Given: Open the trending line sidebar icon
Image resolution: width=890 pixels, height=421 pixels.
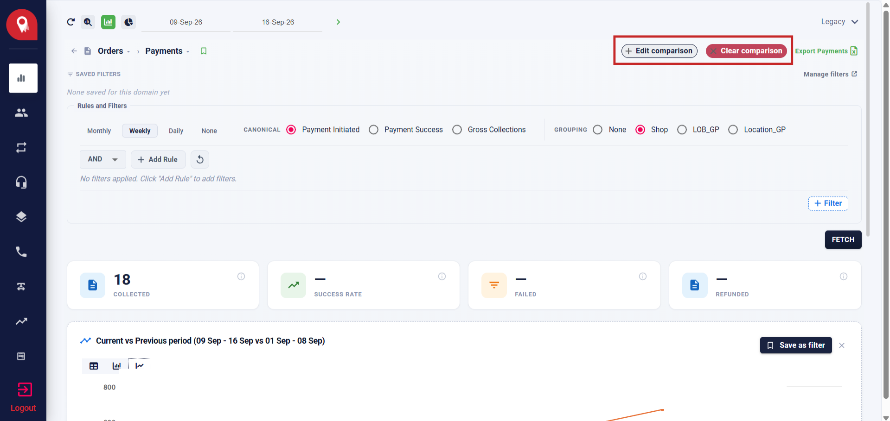Looking at the screenshot, I should pyautogui.click(x=21, y=321).
